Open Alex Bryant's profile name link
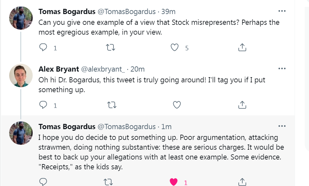 coord(59,69)
